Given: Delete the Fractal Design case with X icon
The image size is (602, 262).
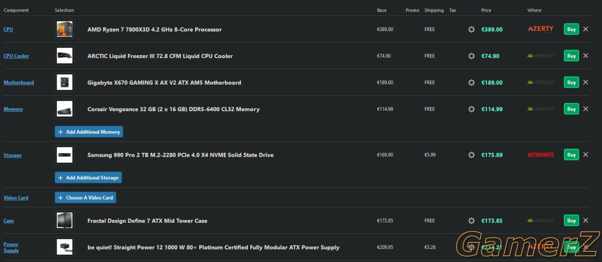Looking at the screenshot, I should point(585,220).
